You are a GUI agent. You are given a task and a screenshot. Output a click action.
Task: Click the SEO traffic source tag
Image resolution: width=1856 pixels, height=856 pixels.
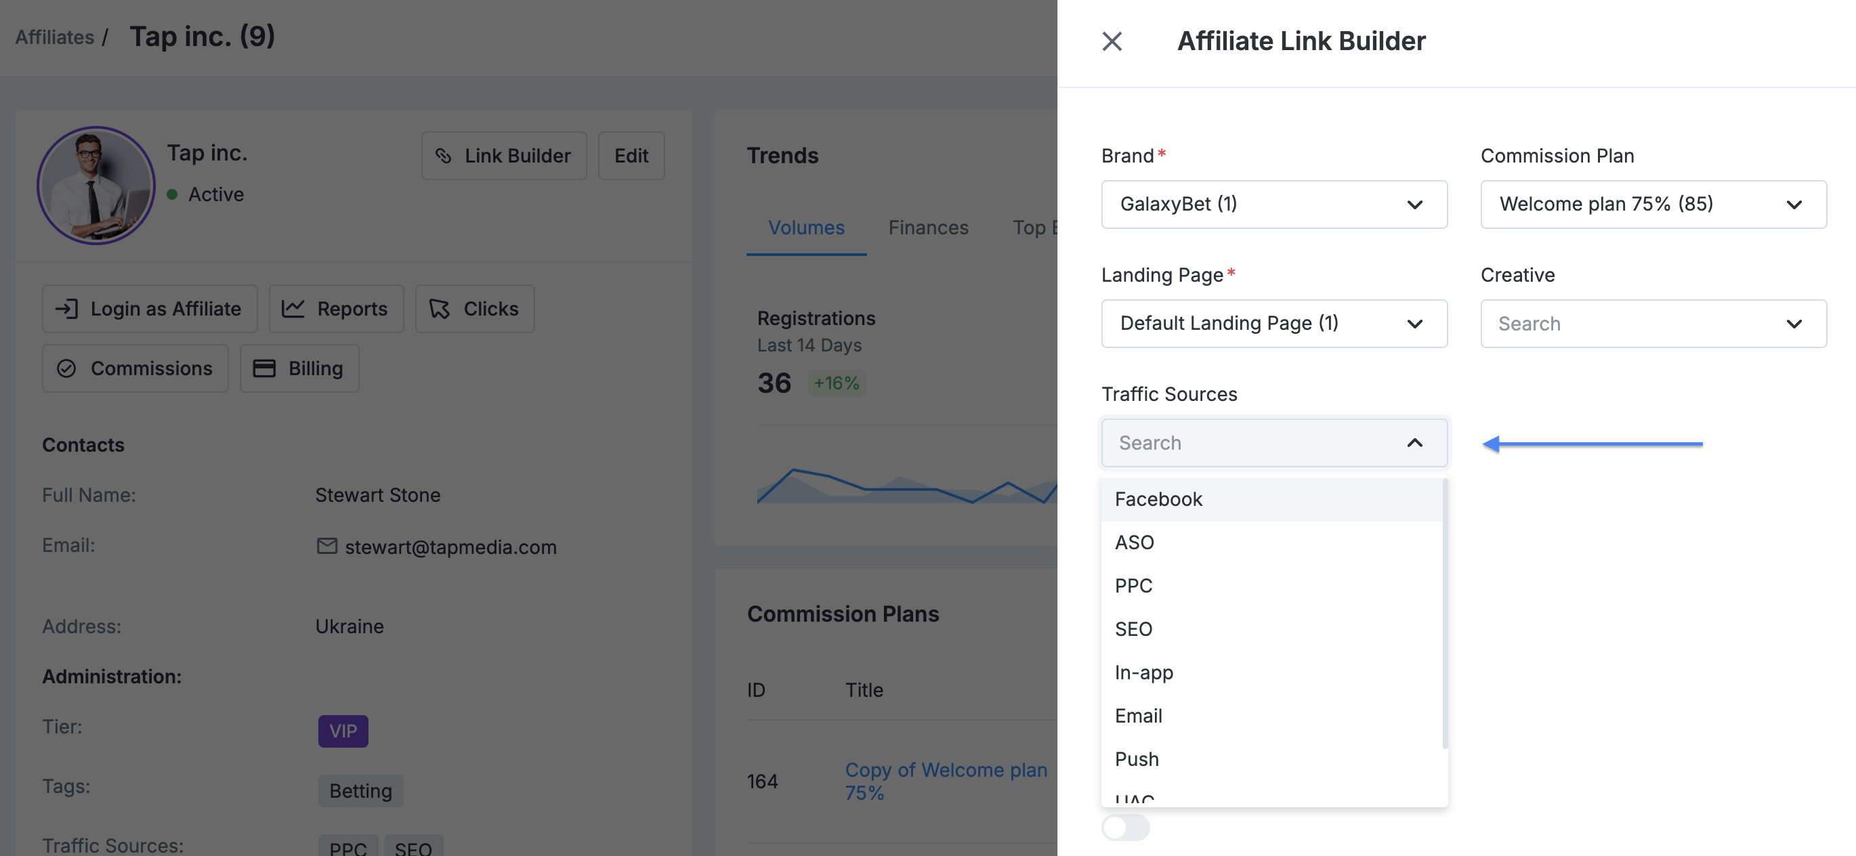[414, 847]
